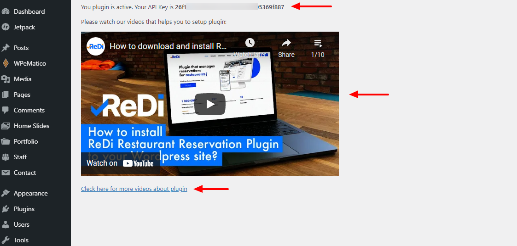Click the API Key text
The height and width of the screenshot is (246, 517).
point(229,6)
